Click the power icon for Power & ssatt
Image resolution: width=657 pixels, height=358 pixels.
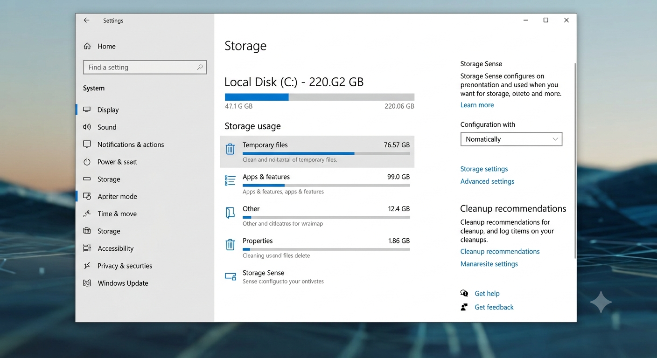click(x=87, y=162)
